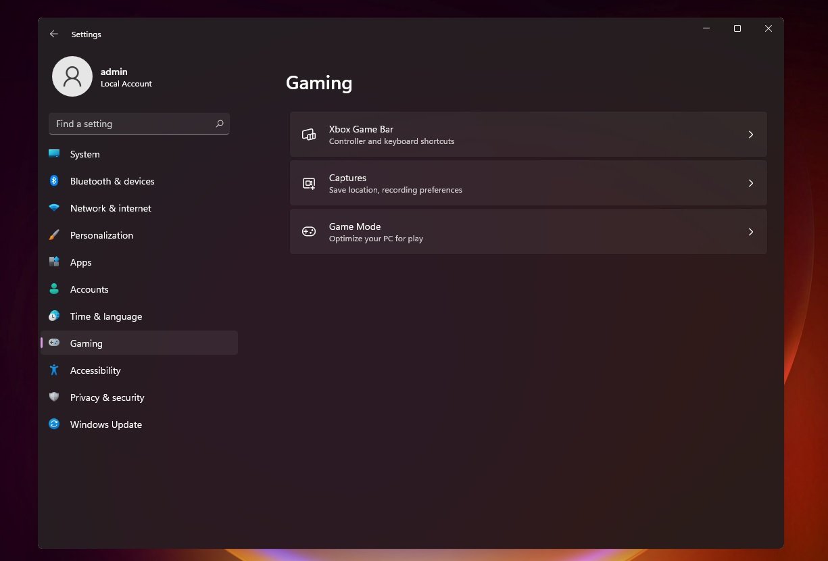Open the System settings category
828x561 pixels.
point(139,154)
